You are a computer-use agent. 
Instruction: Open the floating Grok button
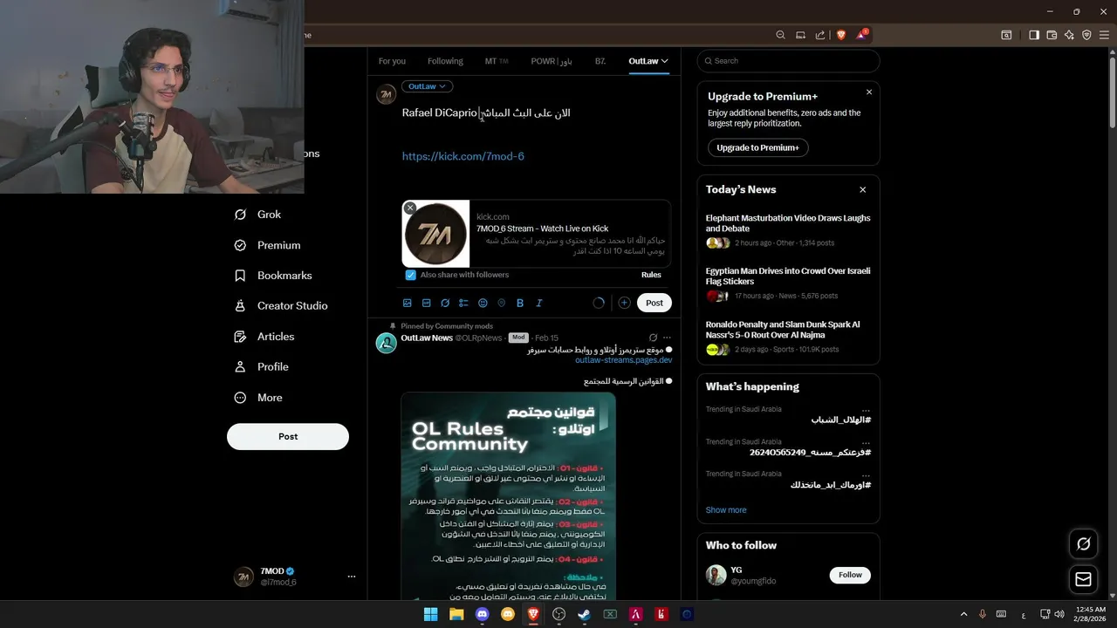click(x=1083, y=543)
